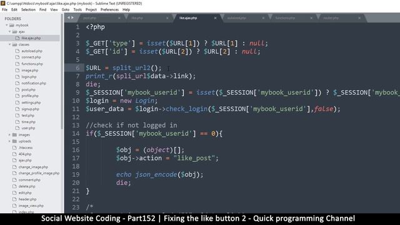
Task: Click the uploads folder icon
Action: point(14,141)
